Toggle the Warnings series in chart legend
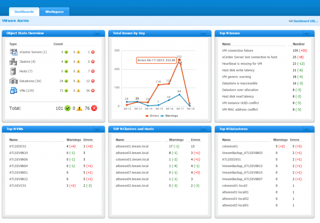 (169, 116)
